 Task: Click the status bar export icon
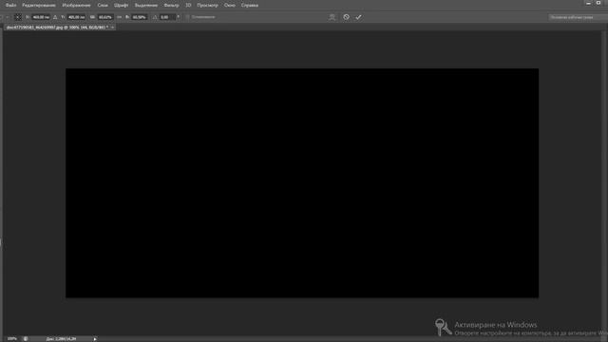click(x=26, y=339)
